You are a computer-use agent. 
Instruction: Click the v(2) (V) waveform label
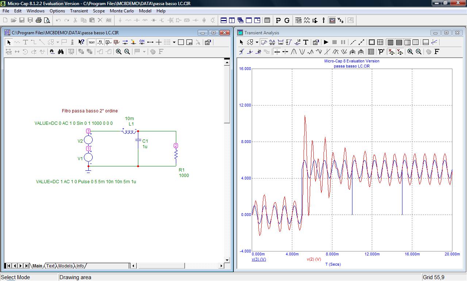point(314,259)
